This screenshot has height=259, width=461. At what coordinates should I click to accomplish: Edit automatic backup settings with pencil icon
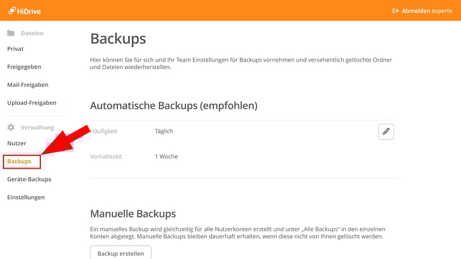coord(386,131)
